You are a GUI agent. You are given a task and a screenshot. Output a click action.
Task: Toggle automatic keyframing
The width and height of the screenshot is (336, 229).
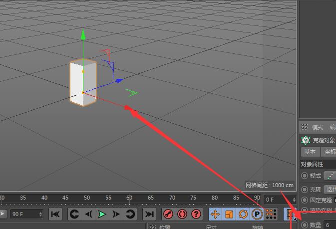coord(182,214)
